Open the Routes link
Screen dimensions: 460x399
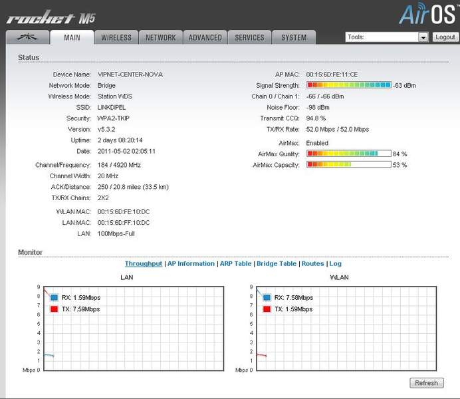pos(312,263)
